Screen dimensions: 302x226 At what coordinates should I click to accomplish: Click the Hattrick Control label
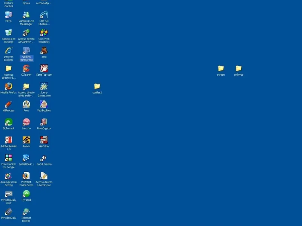click(x=9, y=5)
